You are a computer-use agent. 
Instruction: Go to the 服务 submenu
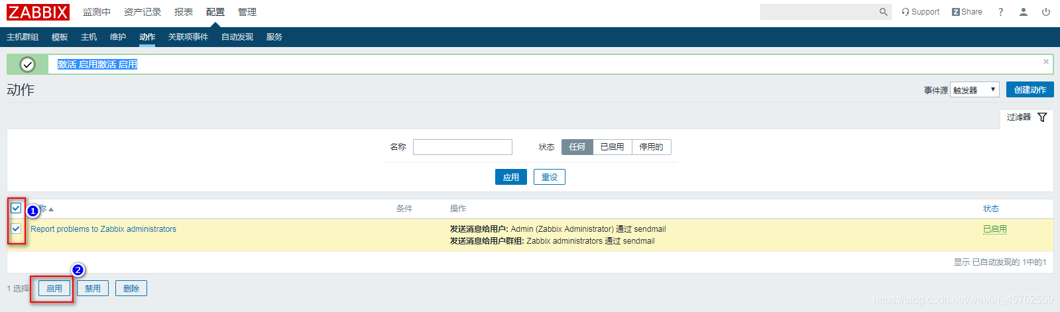coord(274,37)
